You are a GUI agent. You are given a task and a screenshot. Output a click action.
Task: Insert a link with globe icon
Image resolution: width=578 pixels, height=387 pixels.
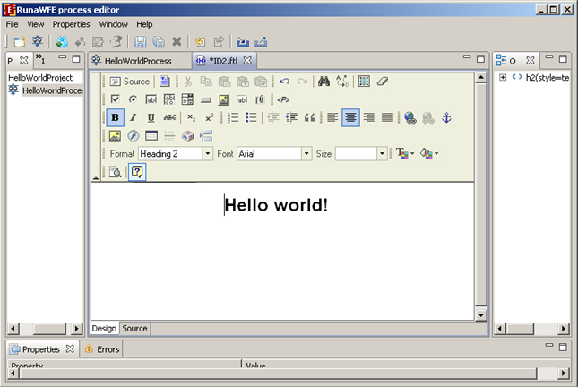(x=410, y=117)
